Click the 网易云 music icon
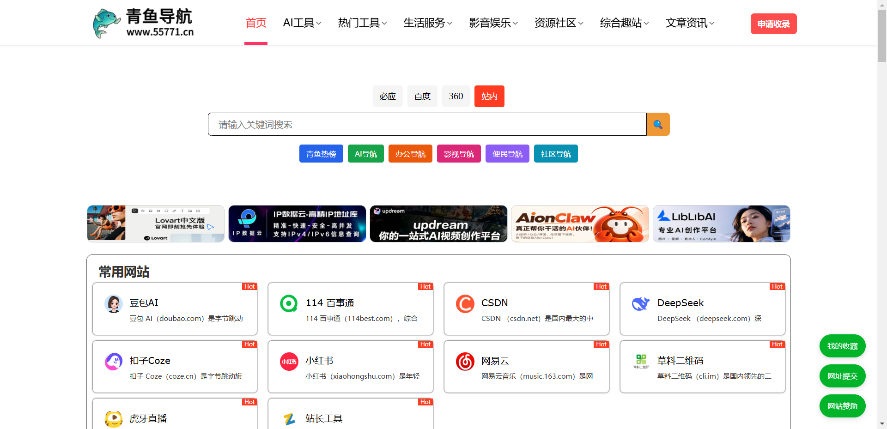 [x=465, y=362]
